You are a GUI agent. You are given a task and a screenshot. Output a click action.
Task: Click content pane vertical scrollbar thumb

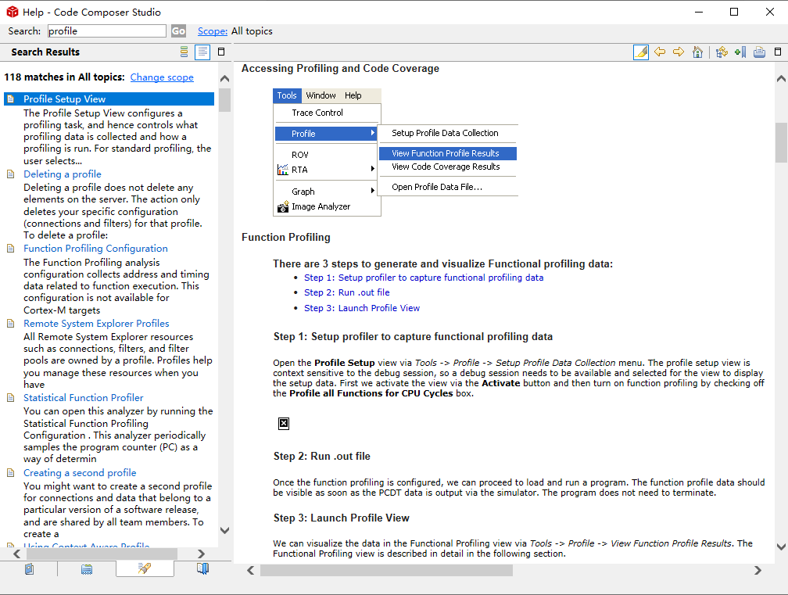tap(781, 143)
